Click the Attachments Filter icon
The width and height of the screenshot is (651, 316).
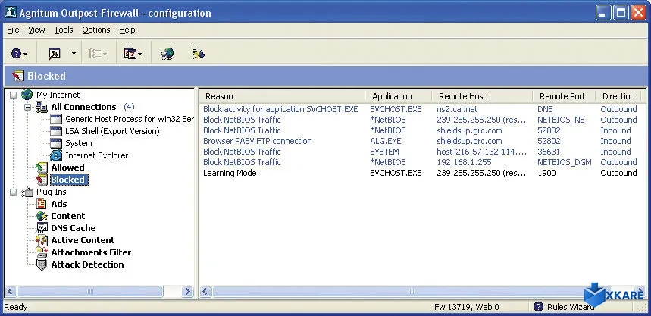(42, 252)
